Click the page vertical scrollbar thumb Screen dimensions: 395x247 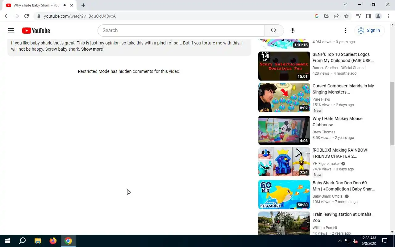coord(393,114)
